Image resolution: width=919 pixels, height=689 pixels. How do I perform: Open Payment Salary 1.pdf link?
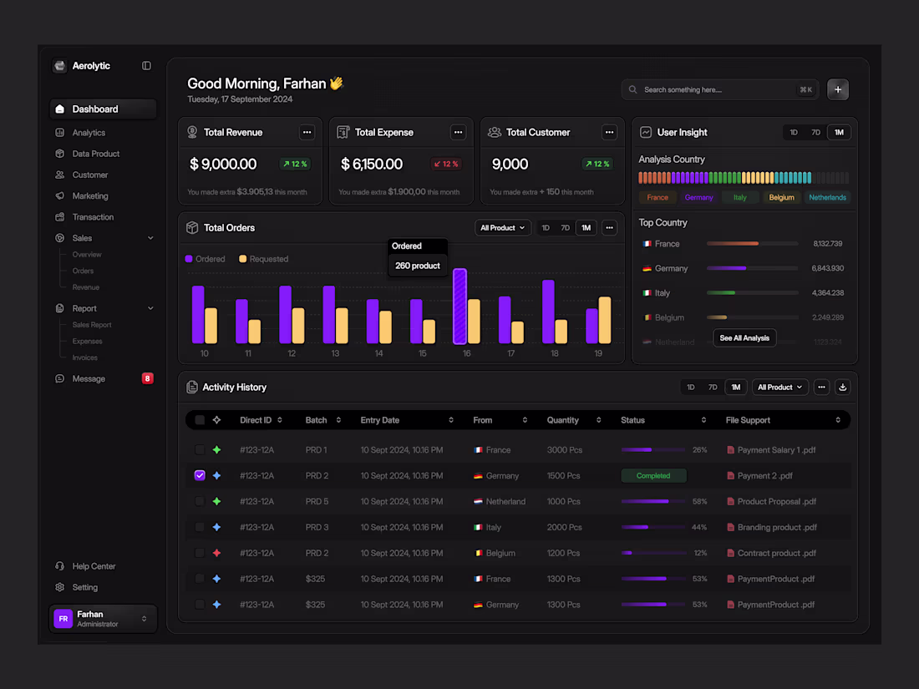click(x=776, y=449)
